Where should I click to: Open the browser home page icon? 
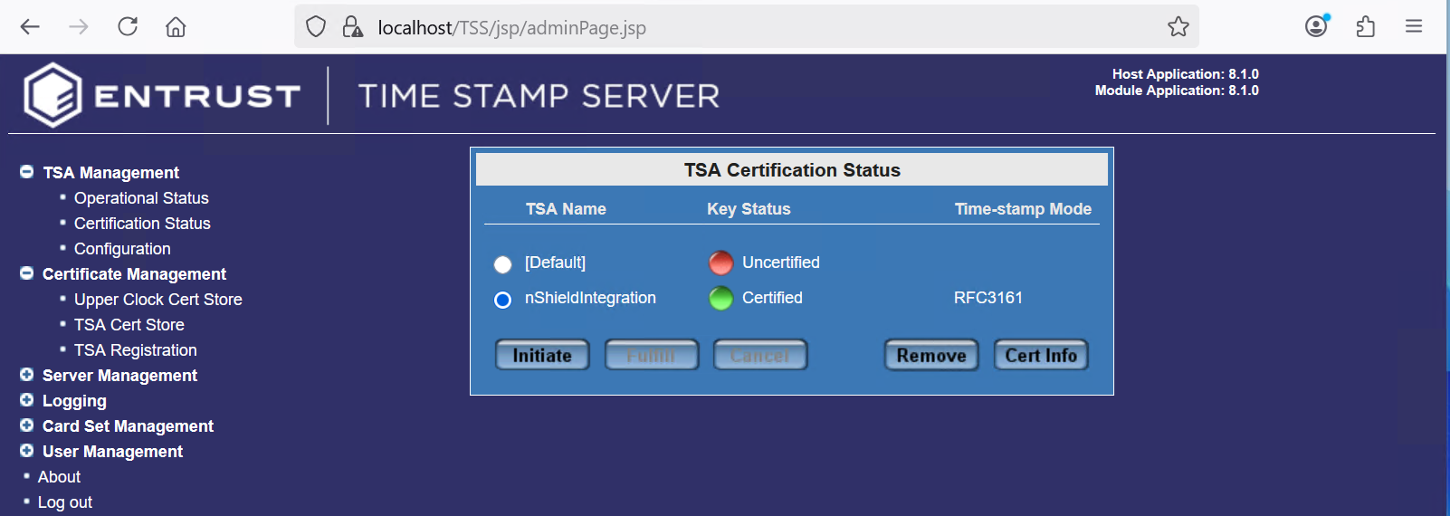click(x=176, y=27)
